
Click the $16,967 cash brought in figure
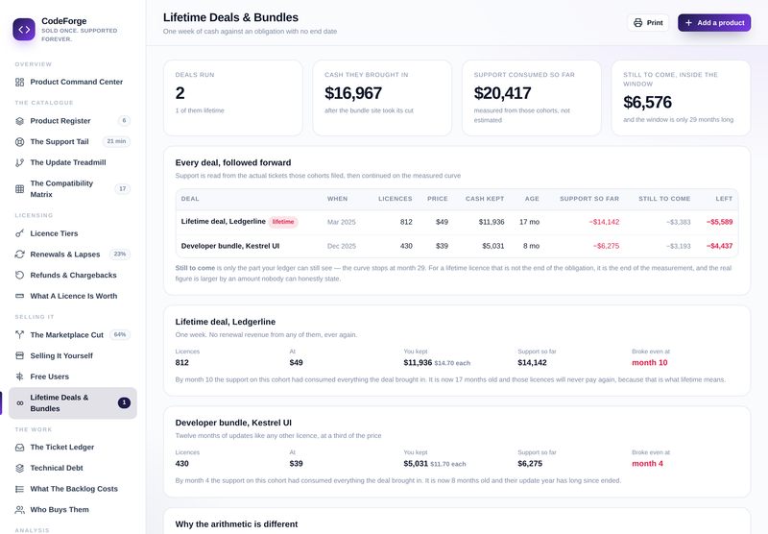353,93
